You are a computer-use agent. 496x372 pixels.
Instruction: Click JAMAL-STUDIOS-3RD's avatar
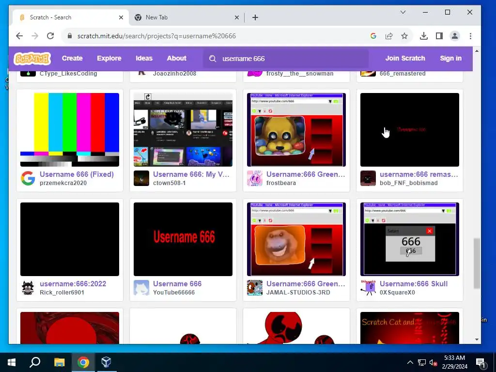click(x=255, y=288)
